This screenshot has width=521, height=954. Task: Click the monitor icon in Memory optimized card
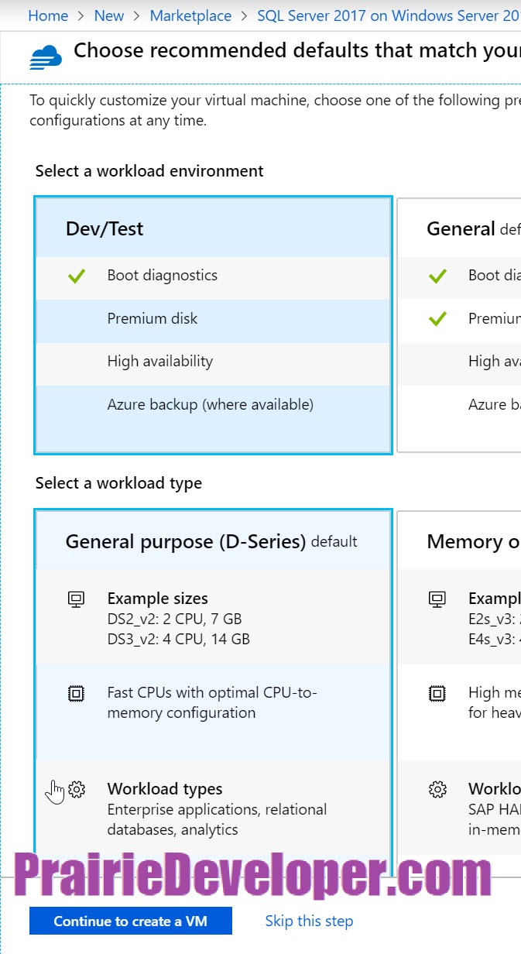click(437, 599)
